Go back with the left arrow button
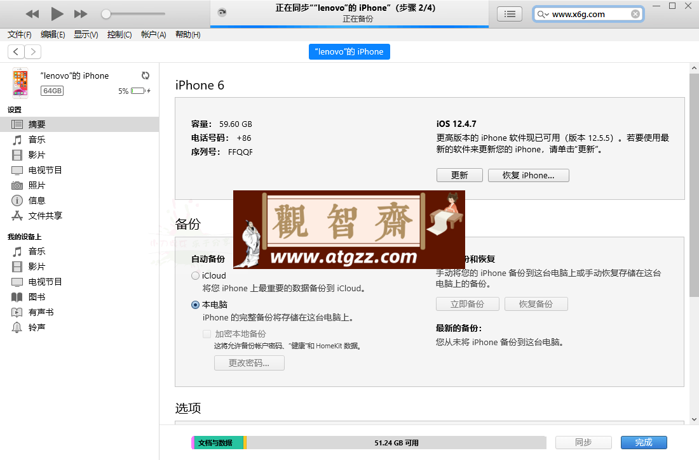 pos(16,51)
